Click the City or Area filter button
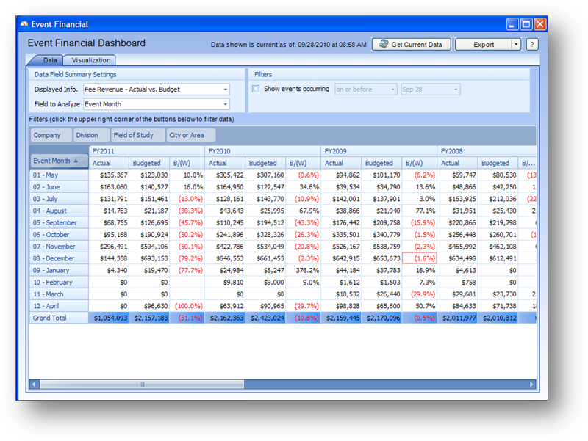 (191, 135)
